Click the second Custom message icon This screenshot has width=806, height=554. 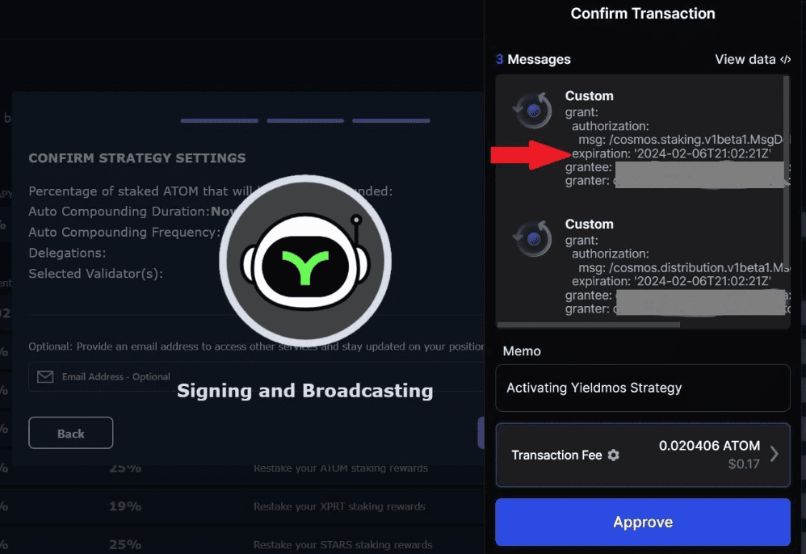pyautogui.click(x=533, y=238)
